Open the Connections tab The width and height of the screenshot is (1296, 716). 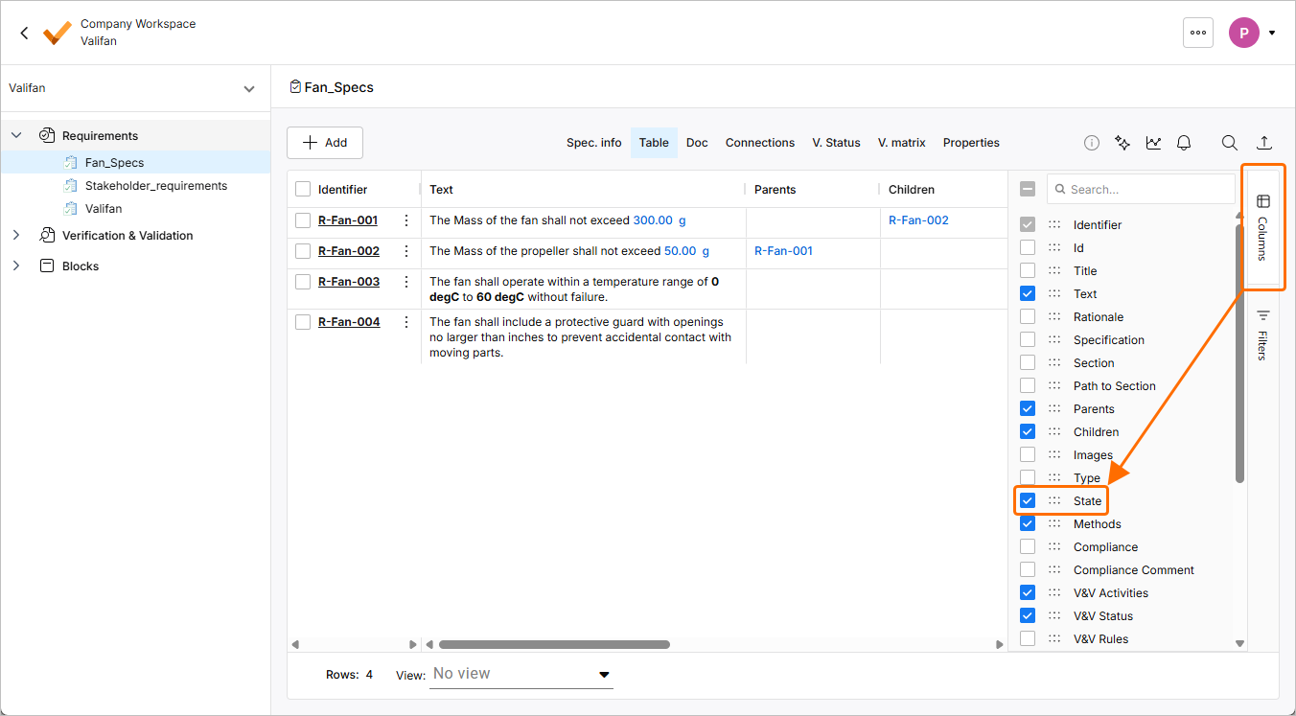(760, 143)
